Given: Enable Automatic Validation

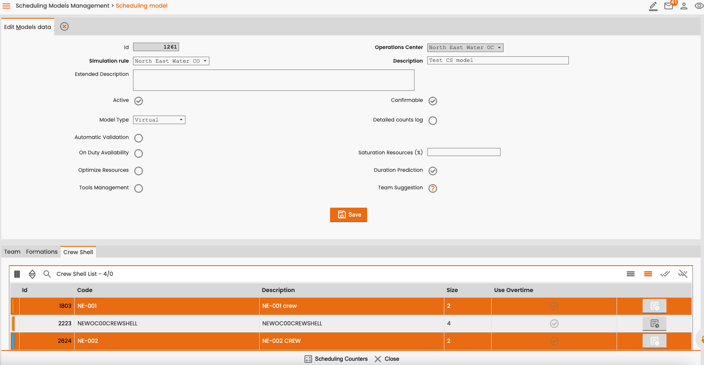Looking at the screenshot, I should (139, 138).
